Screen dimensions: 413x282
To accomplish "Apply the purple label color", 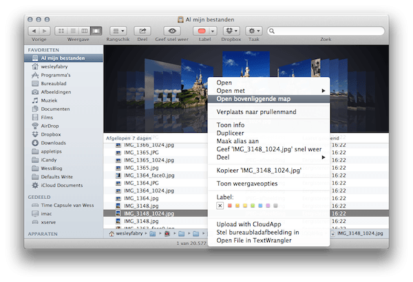I will tap(268, 206).
